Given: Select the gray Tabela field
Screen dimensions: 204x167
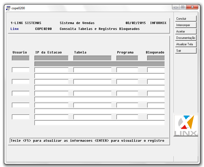Looking at the screenshot, I should pyautogui.click(x=92, y=58).
